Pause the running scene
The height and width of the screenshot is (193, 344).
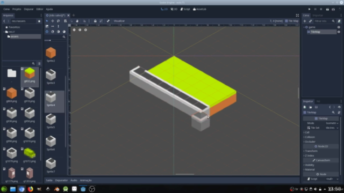(x=316, y=9)
